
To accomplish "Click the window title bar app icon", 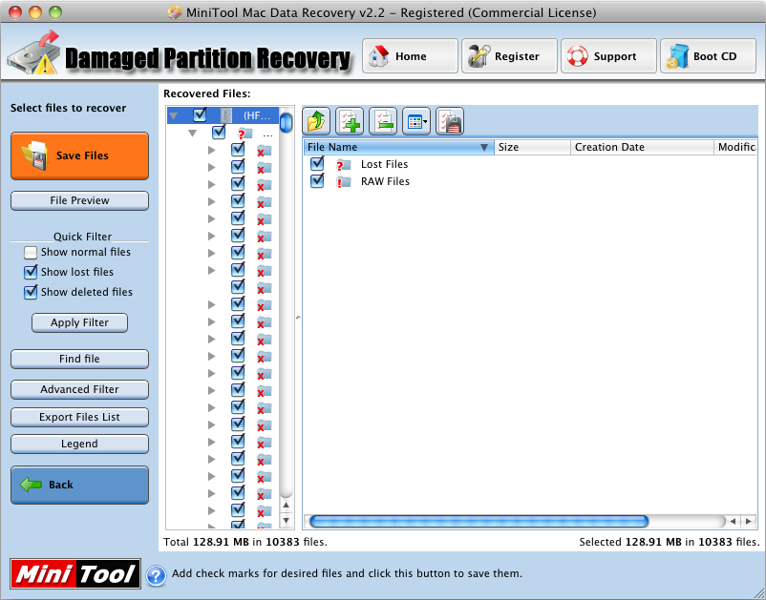I will (175, 12).
